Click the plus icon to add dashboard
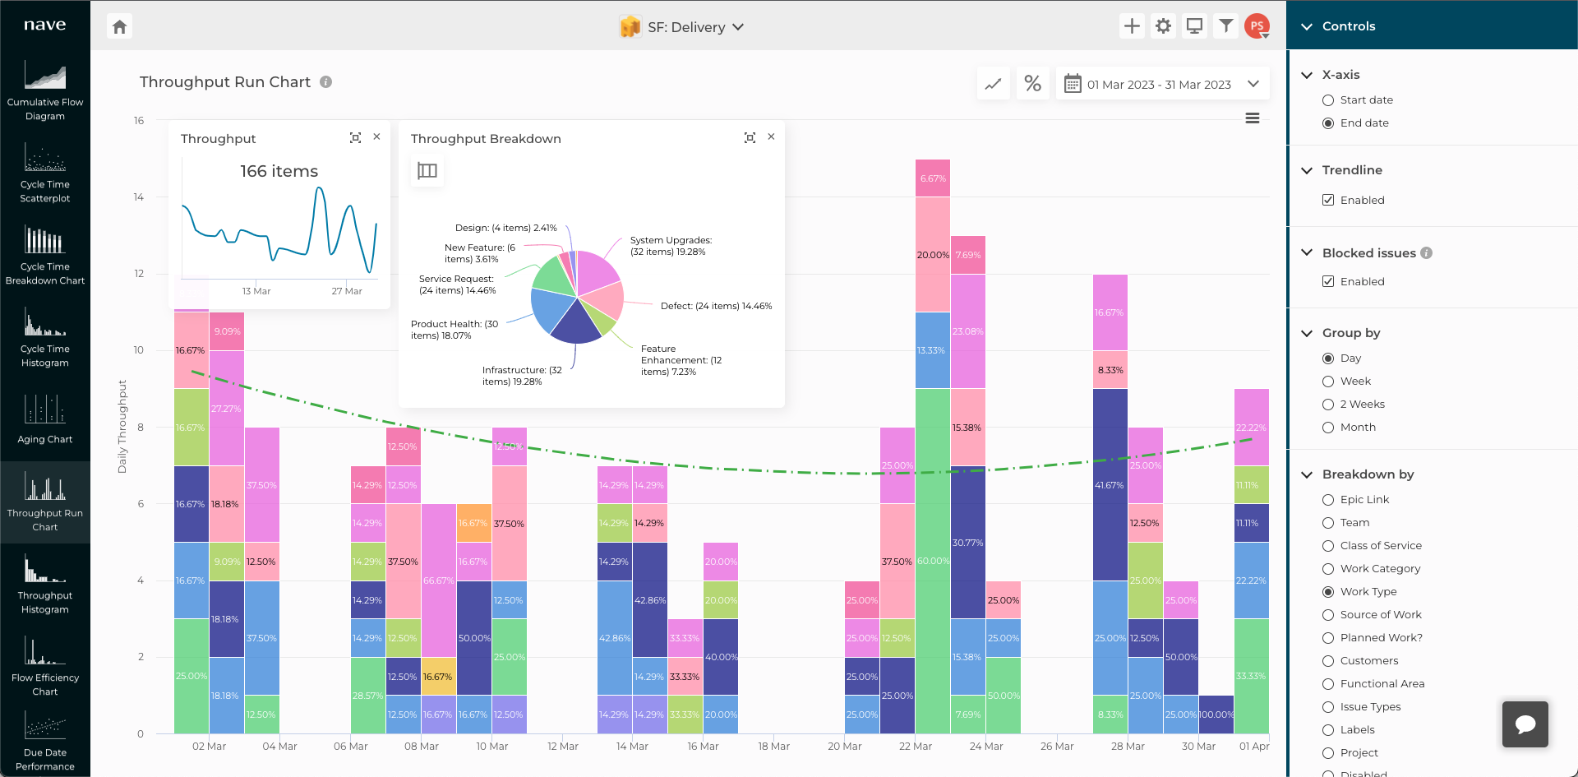 coord(1132,26)
